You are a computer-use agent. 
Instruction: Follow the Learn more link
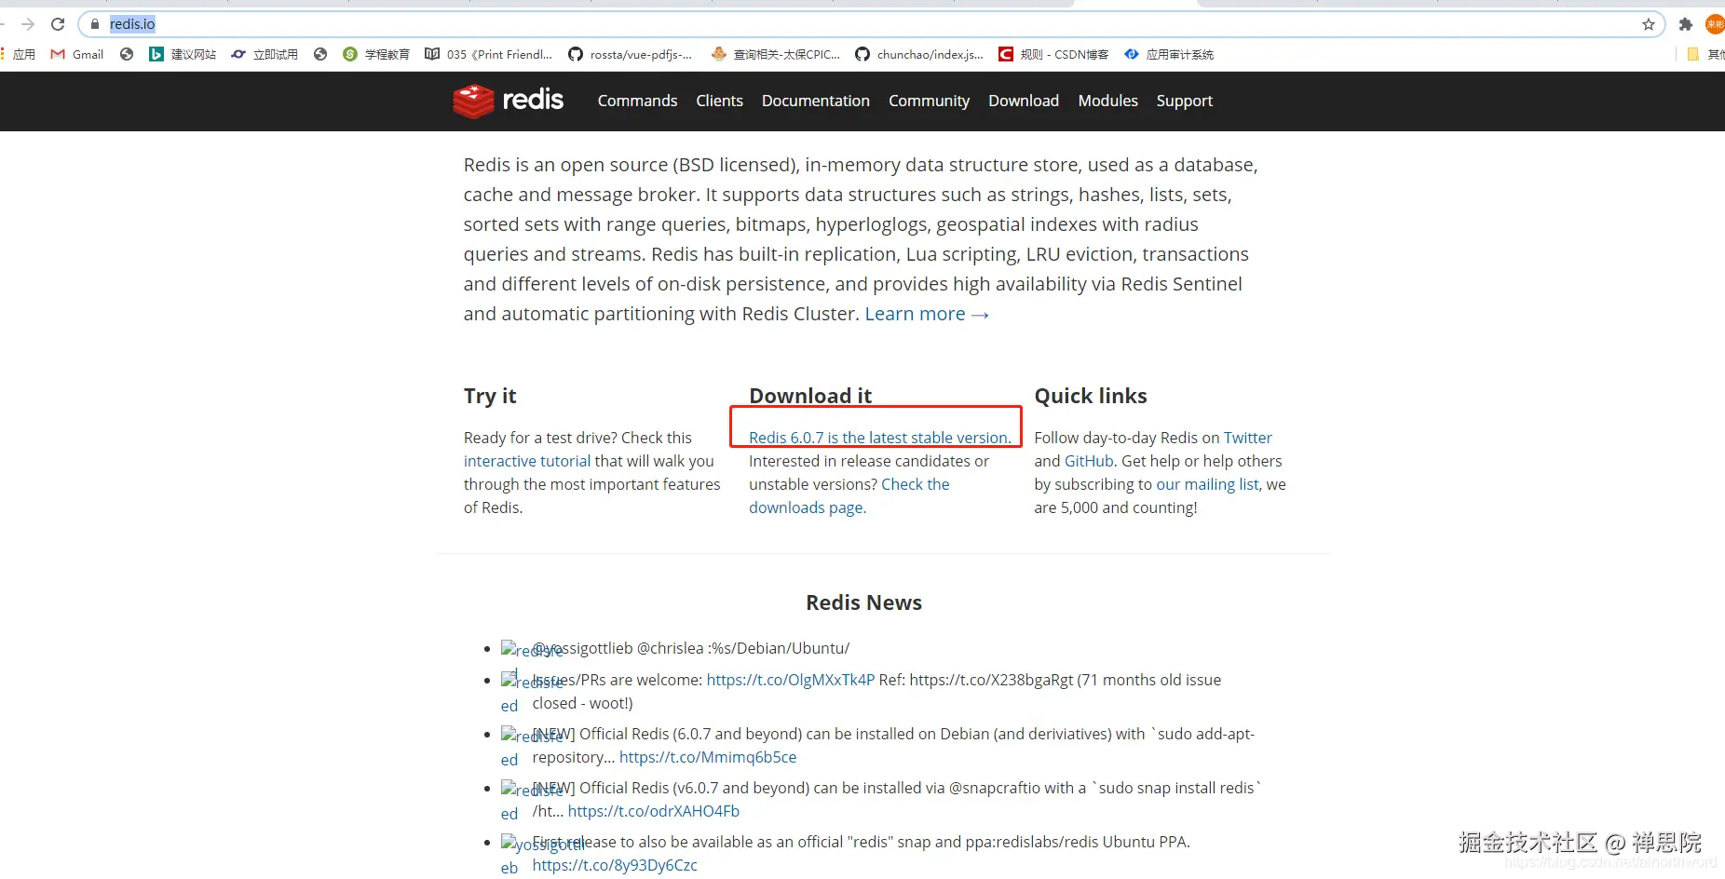coord(927,314)
